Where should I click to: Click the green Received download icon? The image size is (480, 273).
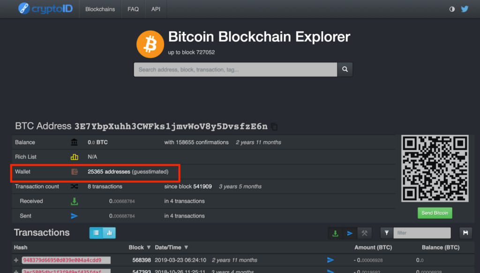tap(75, 201)
